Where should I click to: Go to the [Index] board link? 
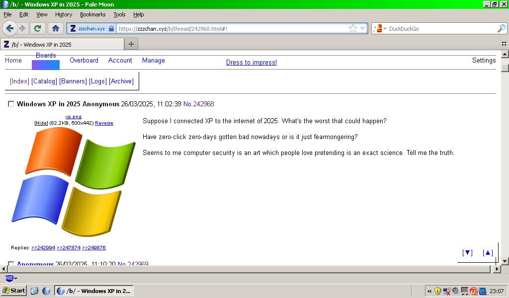click(19, 81)
